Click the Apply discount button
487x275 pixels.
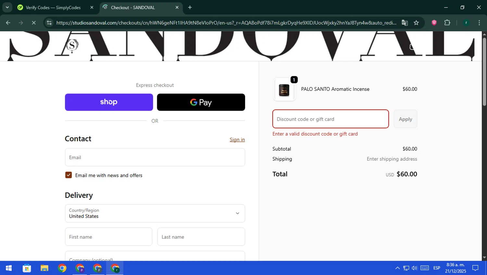[406, 119]
